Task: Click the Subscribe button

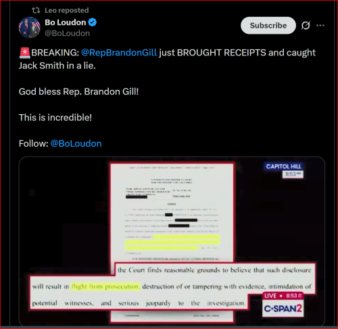Action: pyautogui.click(x=268, y=26)
